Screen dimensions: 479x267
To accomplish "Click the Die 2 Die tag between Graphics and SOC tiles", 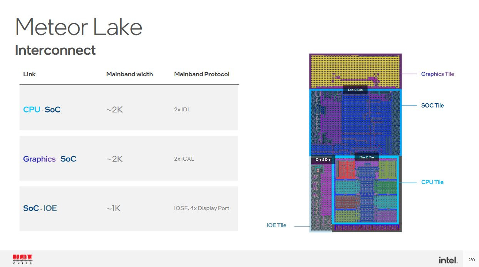I will click(355, 90).
